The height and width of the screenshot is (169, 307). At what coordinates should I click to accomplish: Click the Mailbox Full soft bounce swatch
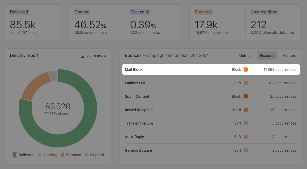pos(246,83)
